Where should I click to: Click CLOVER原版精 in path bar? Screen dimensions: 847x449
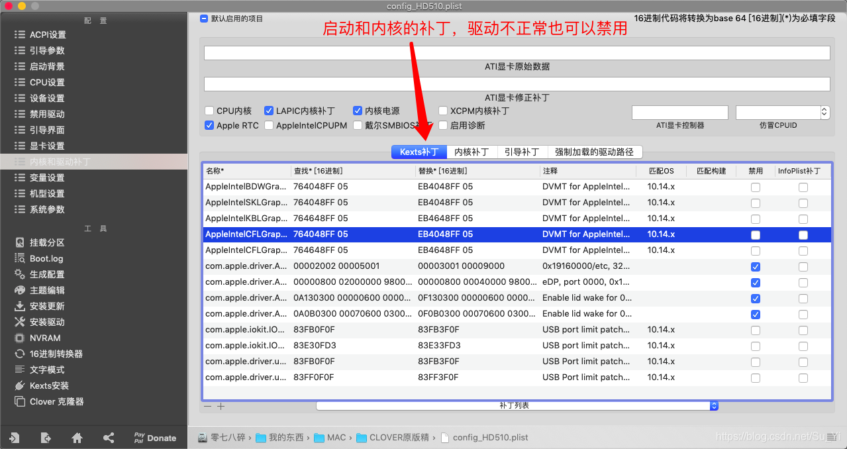(393, 438)
